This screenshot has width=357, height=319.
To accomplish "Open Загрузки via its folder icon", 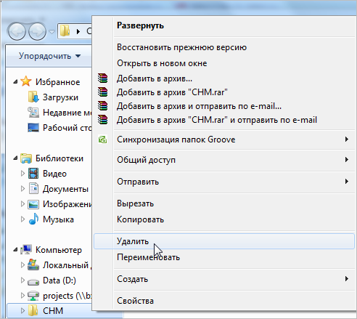I will 33,97.
